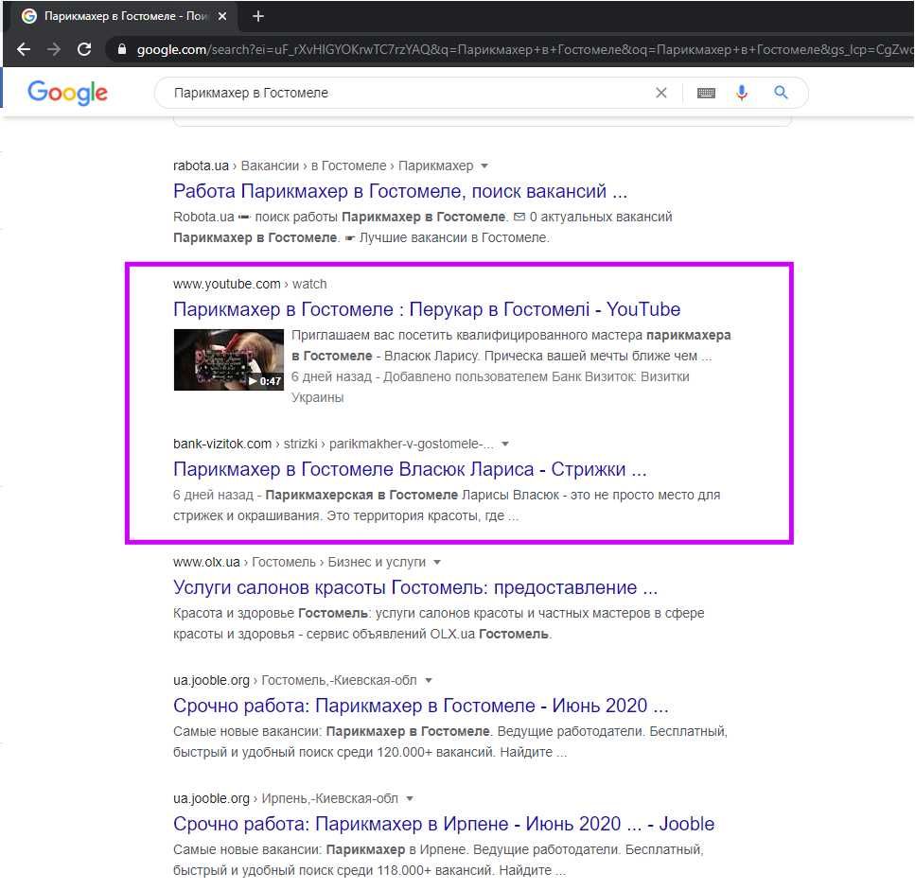Open a new tab with plus icon
Viewport: 915px width, 890px height.
(258, 16)
